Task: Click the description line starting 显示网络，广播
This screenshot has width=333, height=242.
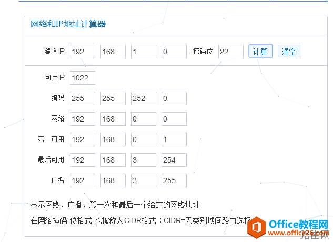Action: (115, 205)
